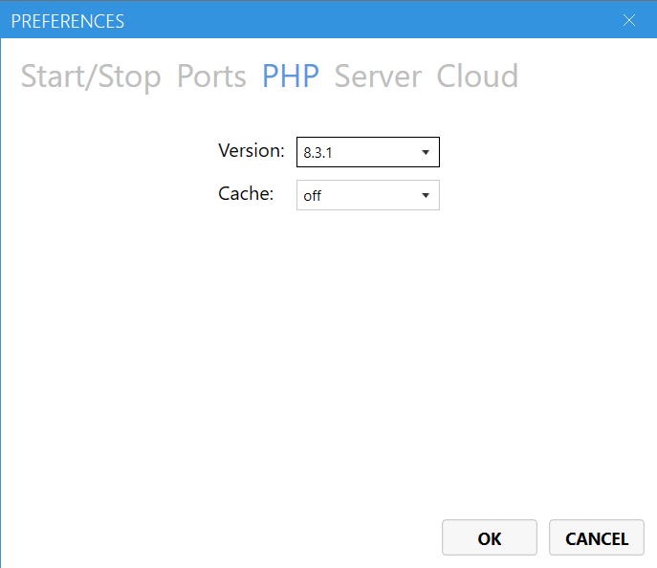Image resolution: width=657 pixels, height=568 pixels.
Task: Click the 'Cache:' label
Action: point(246,194)
